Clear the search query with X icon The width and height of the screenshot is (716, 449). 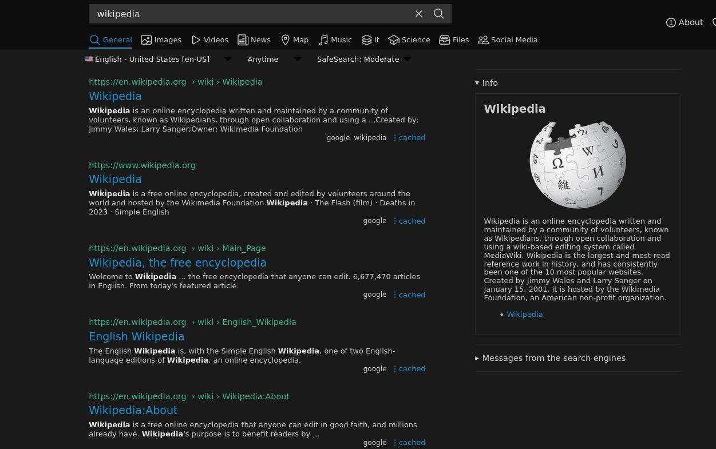point(419,14)
